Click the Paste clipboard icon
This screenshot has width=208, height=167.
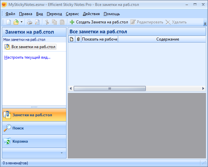(x=62, y=22)
